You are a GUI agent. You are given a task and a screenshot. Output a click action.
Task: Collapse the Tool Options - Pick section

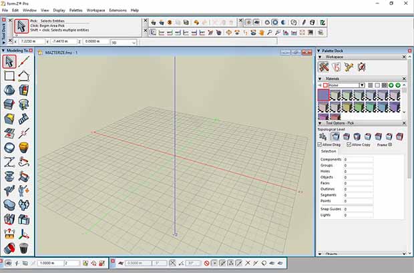point(320,123)
